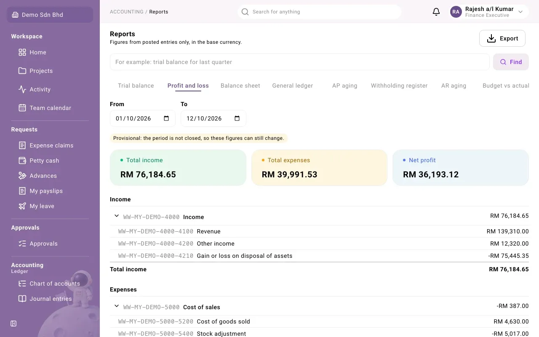
Task: Click the Total income summary card
Action: [x=178, y=168]
